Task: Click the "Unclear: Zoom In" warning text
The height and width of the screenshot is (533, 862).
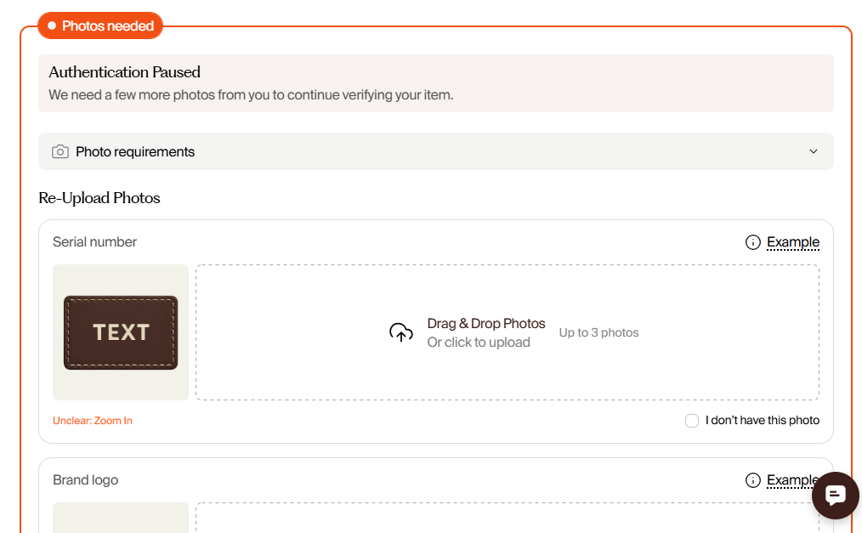Action: (x=93, y=421)
